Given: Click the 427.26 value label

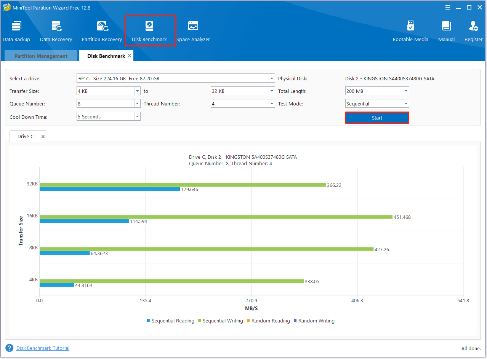Looking at the screenshot, I should 382,249.
